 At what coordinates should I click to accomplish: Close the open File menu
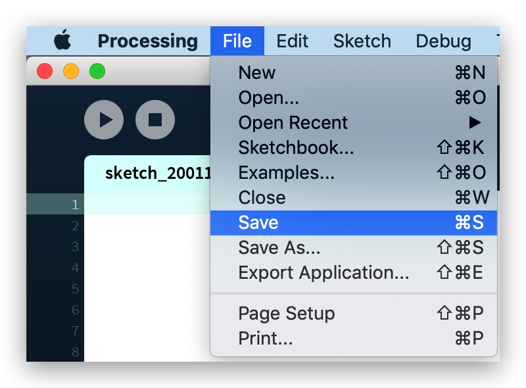point(237,41)
